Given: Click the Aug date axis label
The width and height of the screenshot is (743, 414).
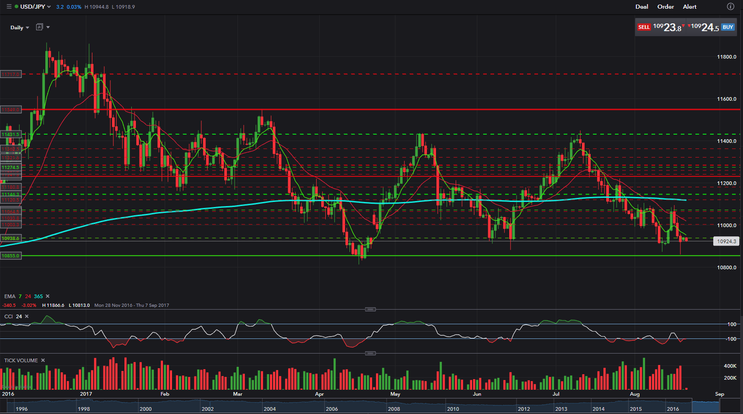Looking at the screenshot, I should pyautogui.click(x=635, y=394).
